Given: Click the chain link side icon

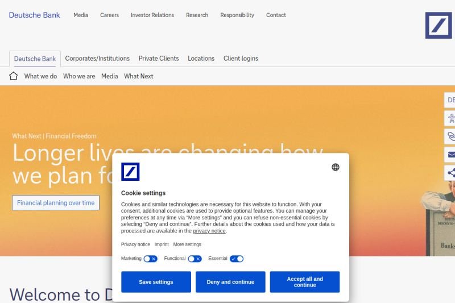Looking at the screenshot, I should tap(450, 136).
